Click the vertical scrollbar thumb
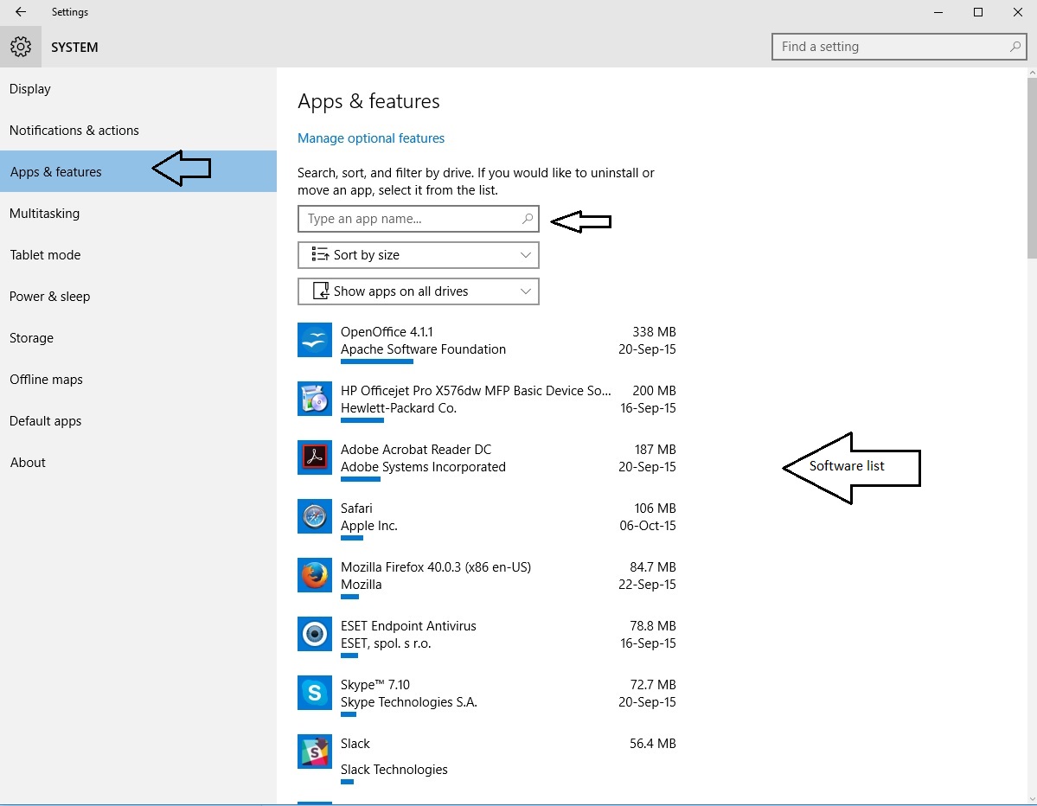The width and height of the screenshot is (1037, 806). pyautogui.click(x=1032, y=169)
